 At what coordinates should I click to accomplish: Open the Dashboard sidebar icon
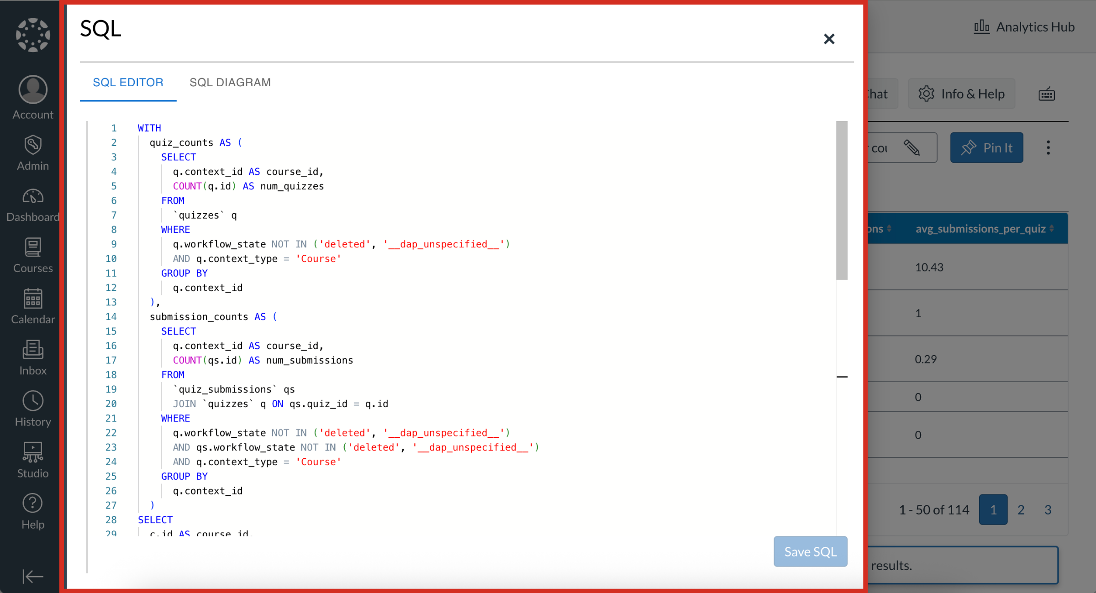33,205
